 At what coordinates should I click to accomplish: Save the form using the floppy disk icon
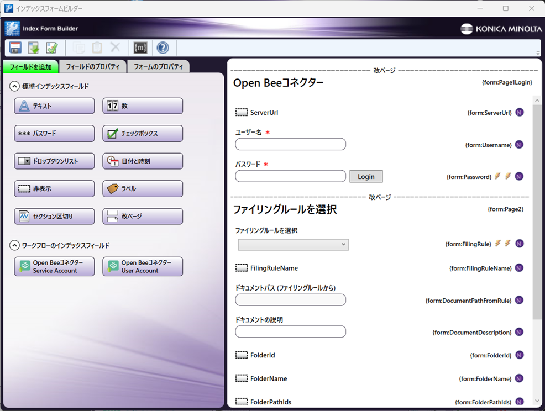click(15, 48)
